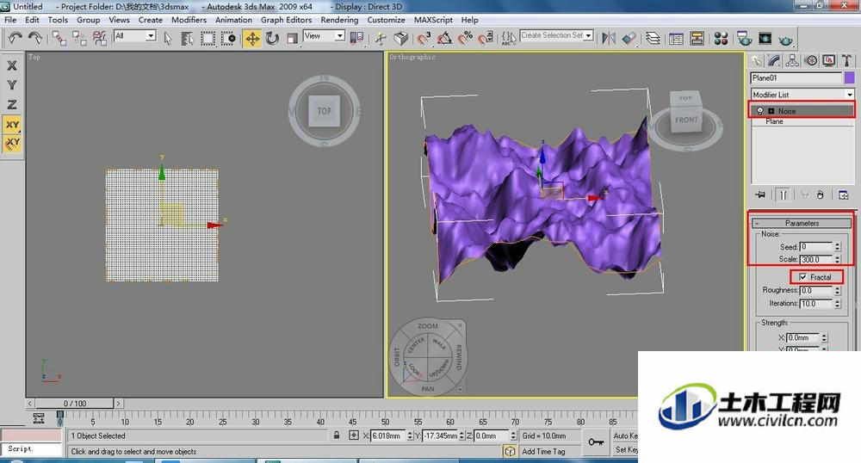Click the Quick Render teapot icon
Viewport: 861px width, 463px height.
(x=786, y=39)
